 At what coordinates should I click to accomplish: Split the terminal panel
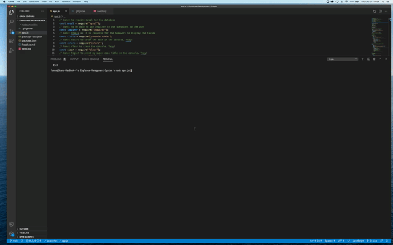(368, 59)
